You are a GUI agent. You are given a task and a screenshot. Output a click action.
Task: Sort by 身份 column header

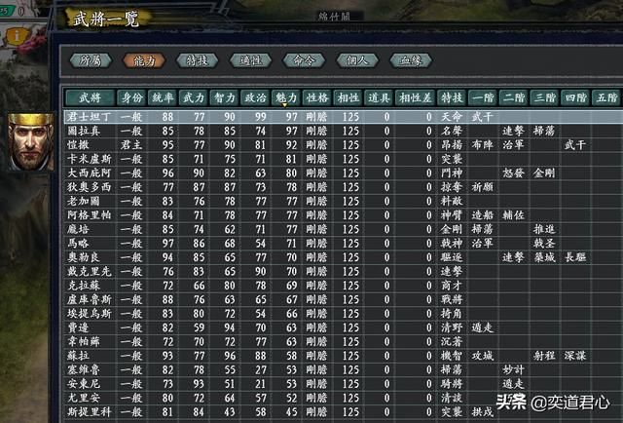pyautogui.click(x=131, y=97)
